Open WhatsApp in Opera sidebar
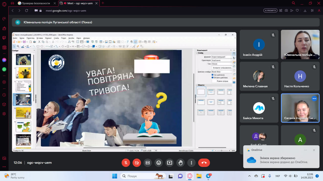The height and width of the screenshot is (181, 323). pos(4,69)
